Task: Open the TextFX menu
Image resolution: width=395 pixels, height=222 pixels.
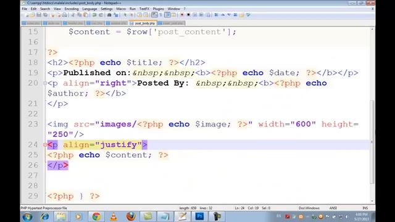Action: [x=144, y=9]
